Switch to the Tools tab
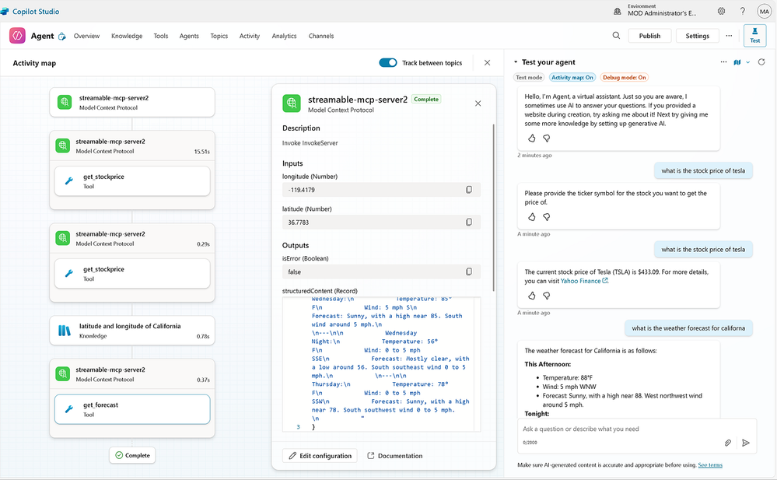Image resolution: width=777 pixels, height=480 pixels. pos(160,36)
